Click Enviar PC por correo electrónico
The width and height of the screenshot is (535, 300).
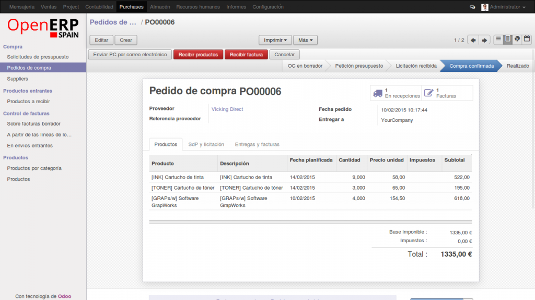tap(130, 54)
